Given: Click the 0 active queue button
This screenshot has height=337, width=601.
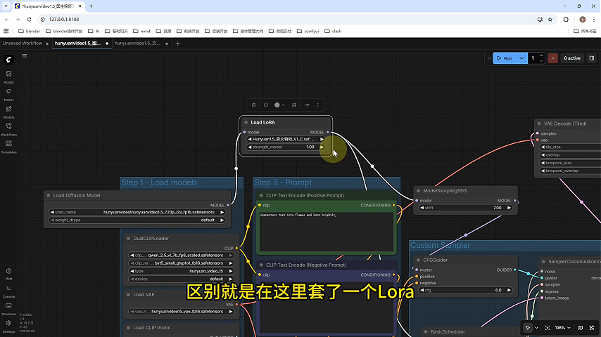Looking at the screenshot, I should click(x=572, y=58).
